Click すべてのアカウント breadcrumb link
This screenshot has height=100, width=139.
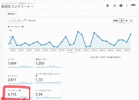tap(9, 3)
